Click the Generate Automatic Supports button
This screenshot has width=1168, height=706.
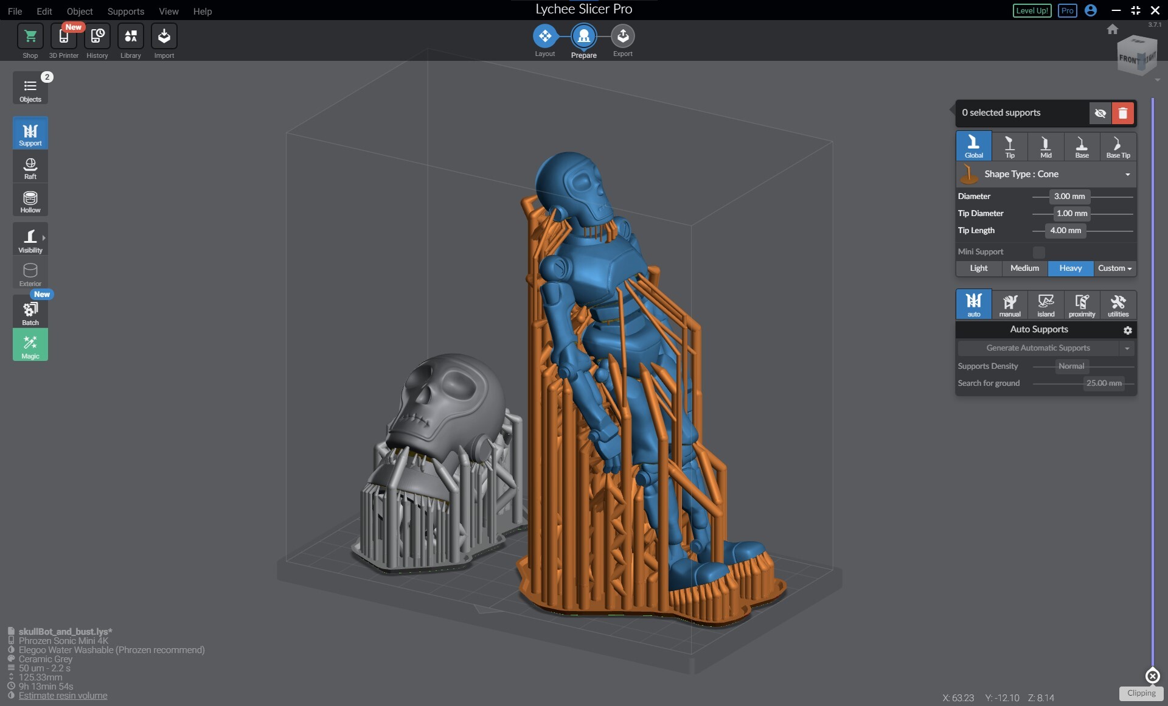click(1039, 348)
